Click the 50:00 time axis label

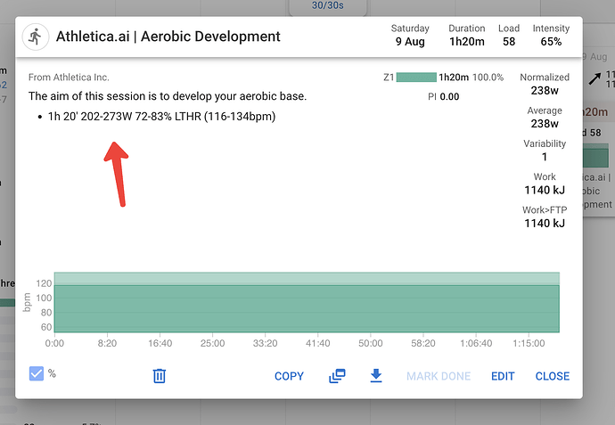[x=370, y=343]
